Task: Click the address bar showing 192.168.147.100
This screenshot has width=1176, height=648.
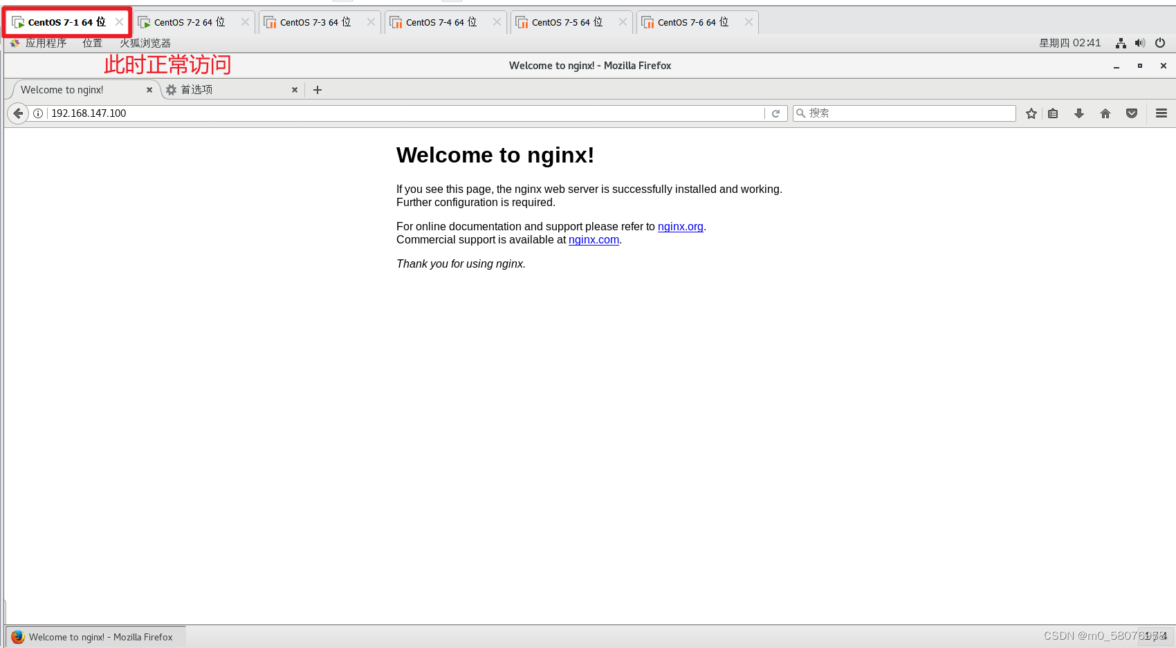Action: click(405, 113)
